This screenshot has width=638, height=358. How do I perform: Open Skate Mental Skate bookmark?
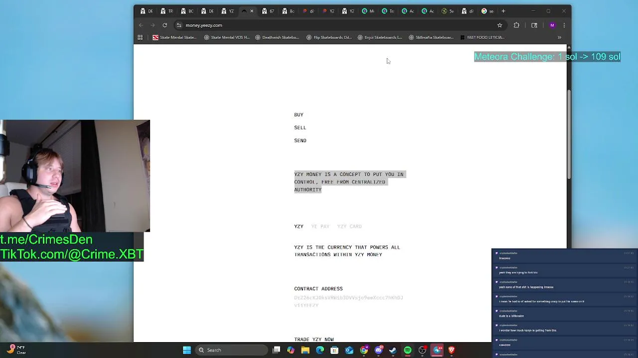click(174, 37)
